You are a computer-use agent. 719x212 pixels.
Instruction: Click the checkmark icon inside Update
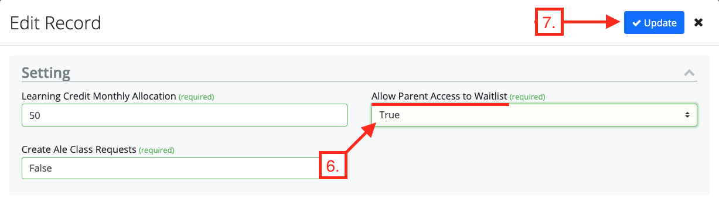point(636,23)
